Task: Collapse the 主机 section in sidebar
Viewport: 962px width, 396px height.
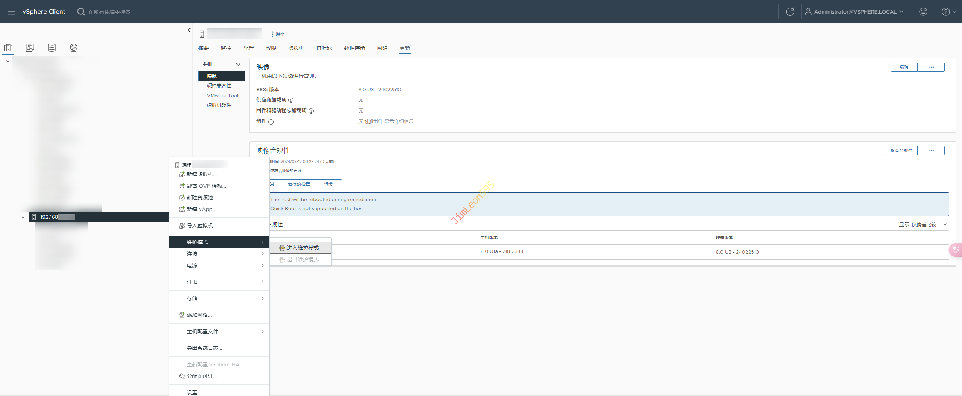Action: coord(238,65)
